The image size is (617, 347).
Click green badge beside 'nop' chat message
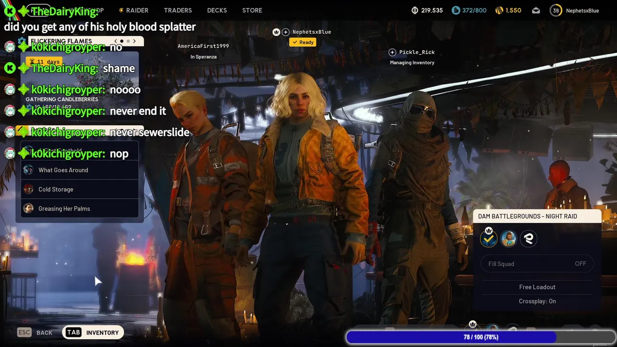pos(23,153)
